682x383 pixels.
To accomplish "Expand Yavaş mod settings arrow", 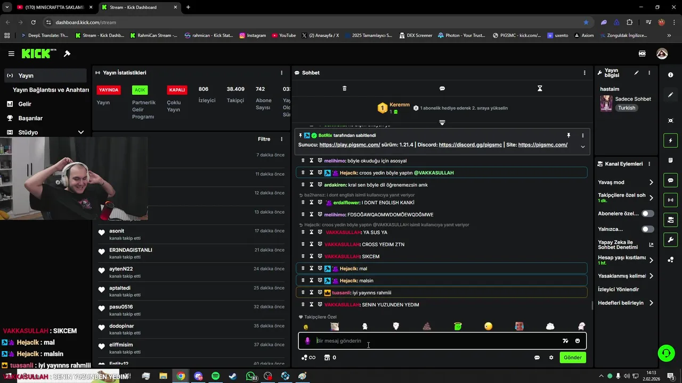I will click(x=651, y=182).
